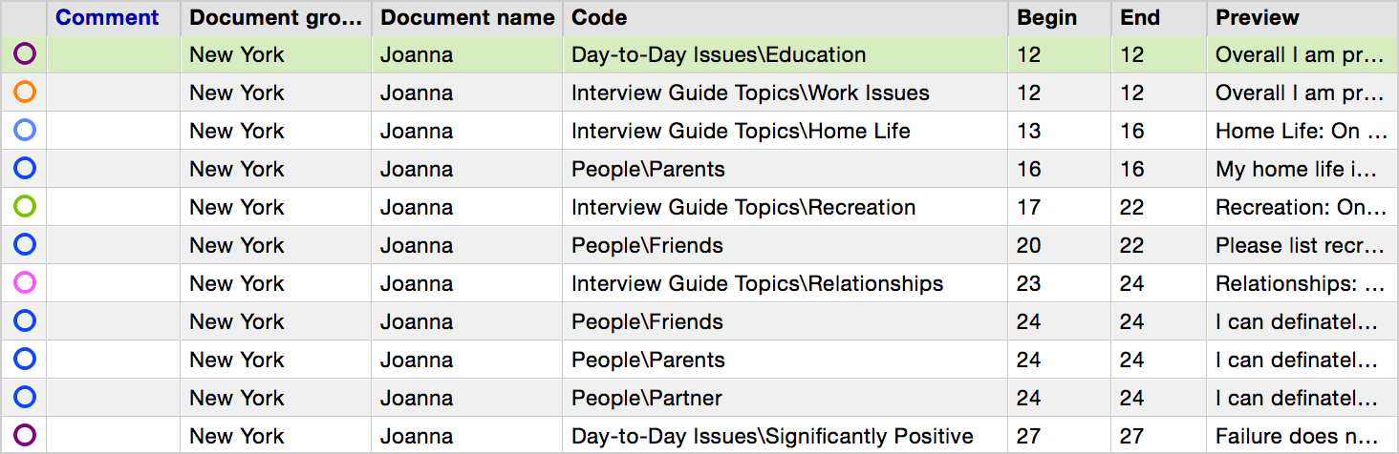Select the pink circle for Relationships row
This screenshot has width=1399, height=454.
[25, 283]
